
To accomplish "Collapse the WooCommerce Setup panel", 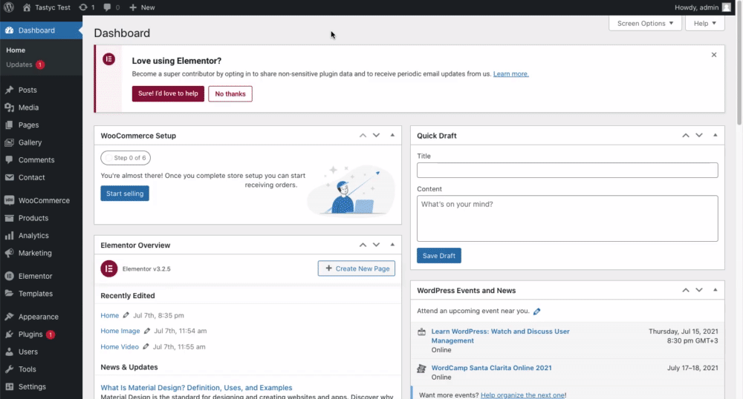I will pos(392,135).
